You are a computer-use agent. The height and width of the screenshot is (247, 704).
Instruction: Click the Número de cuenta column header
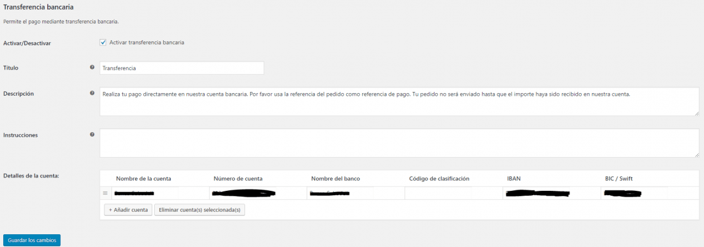238,179
